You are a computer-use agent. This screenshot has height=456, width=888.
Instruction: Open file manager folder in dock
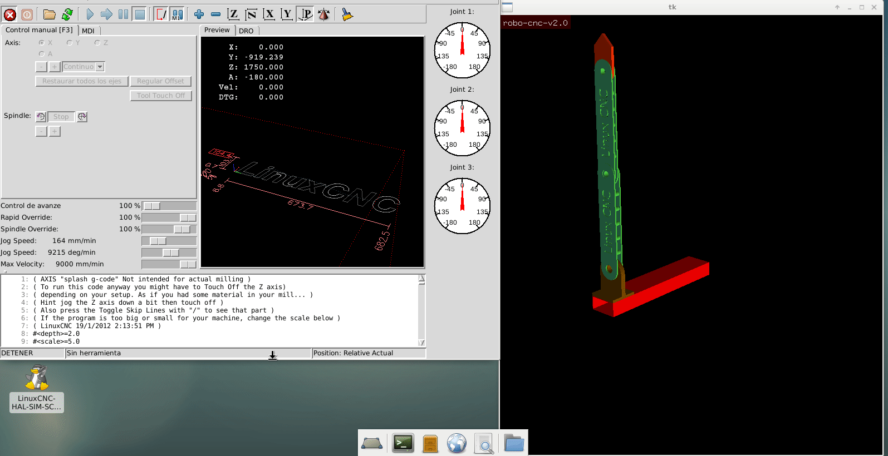tap(514, 443)
